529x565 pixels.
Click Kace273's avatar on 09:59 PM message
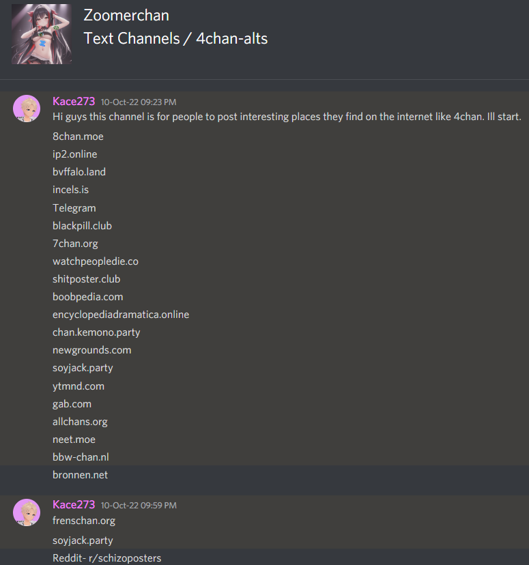coord(27,512)
